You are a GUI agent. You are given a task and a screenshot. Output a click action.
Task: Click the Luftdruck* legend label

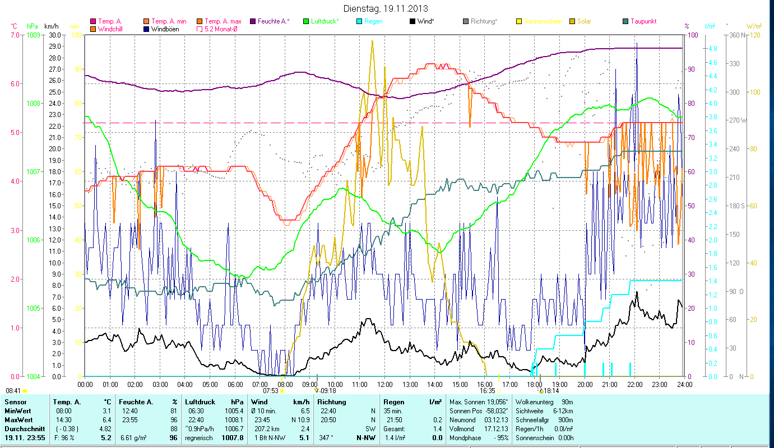tap(325, 21)
